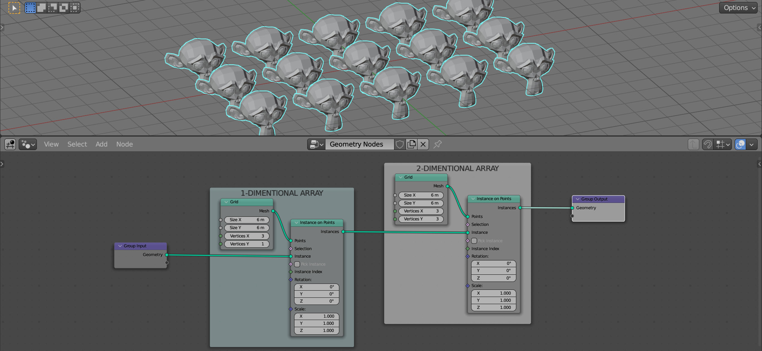This screenshot has width=762, height=351.
Task: Collapse the Instance on Points node in 2-DIMENTIONAL frame
Action: [473, 199]
